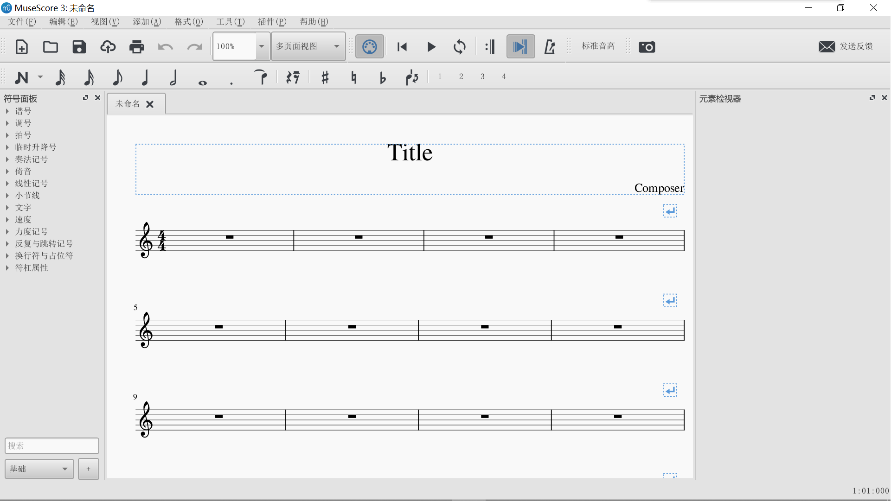Screen dimensions: 891x501
Task: Click the 标准音高 concert pitch button
Action: 598,46
